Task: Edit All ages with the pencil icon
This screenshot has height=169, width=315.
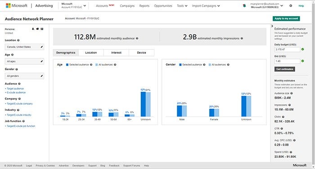Action: coord(41,61)
